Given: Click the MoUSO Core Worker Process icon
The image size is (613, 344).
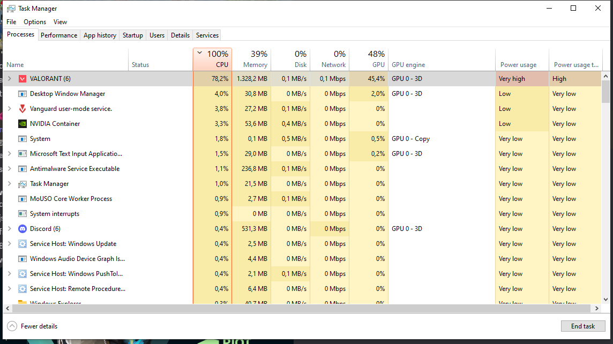Looking at the screenshot, I should pos(23,199).
